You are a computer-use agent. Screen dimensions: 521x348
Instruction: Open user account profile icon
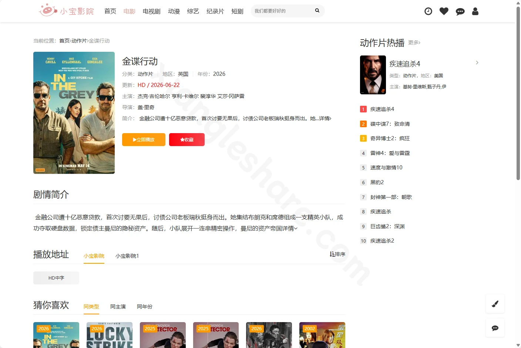point(475,11)
